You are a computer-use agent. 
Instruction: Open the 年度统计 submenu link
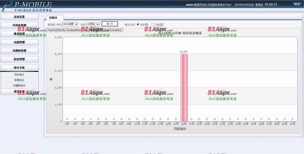(19, 80)
